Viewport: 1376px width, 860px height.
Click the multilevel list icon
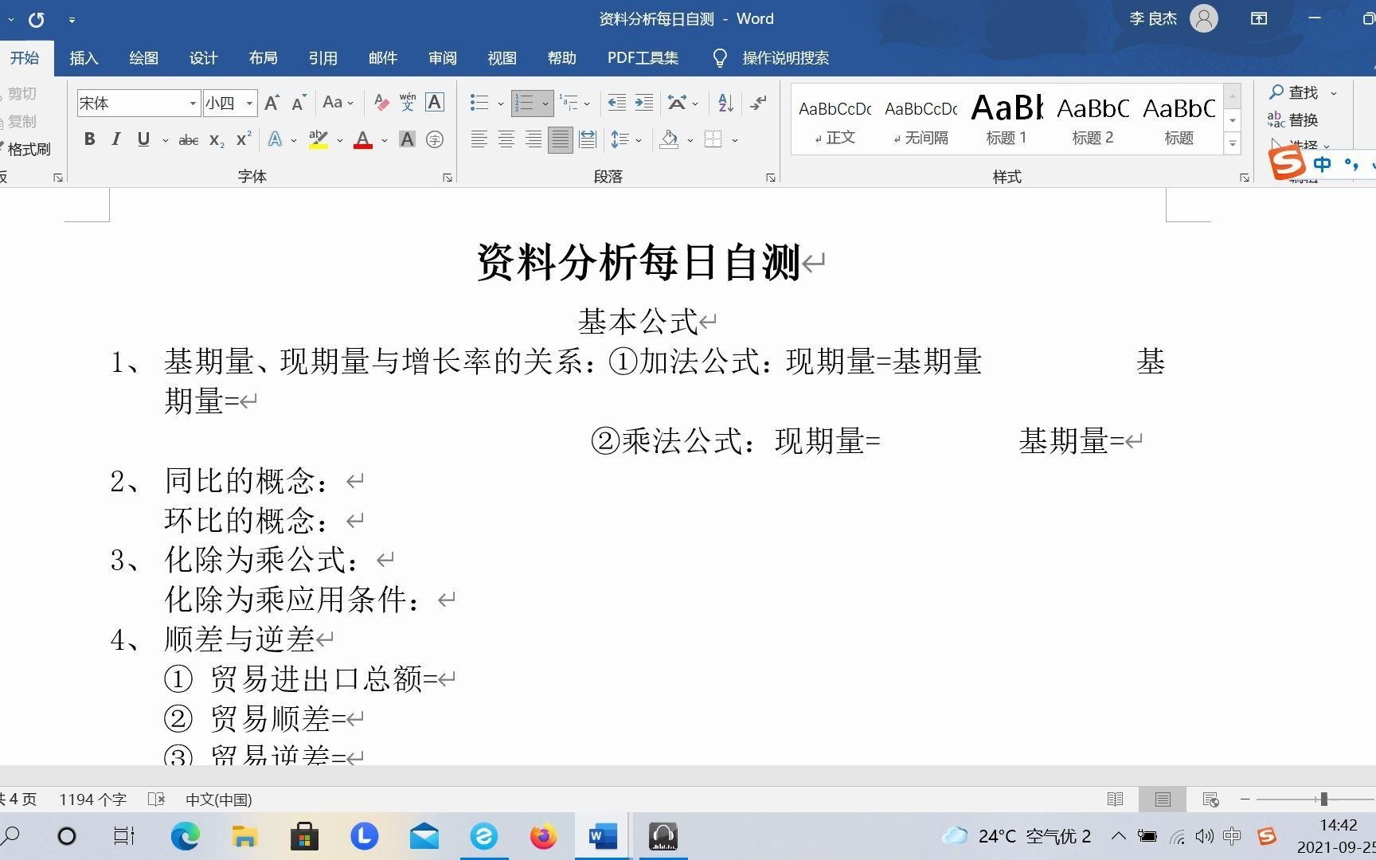tap(569, 103)
